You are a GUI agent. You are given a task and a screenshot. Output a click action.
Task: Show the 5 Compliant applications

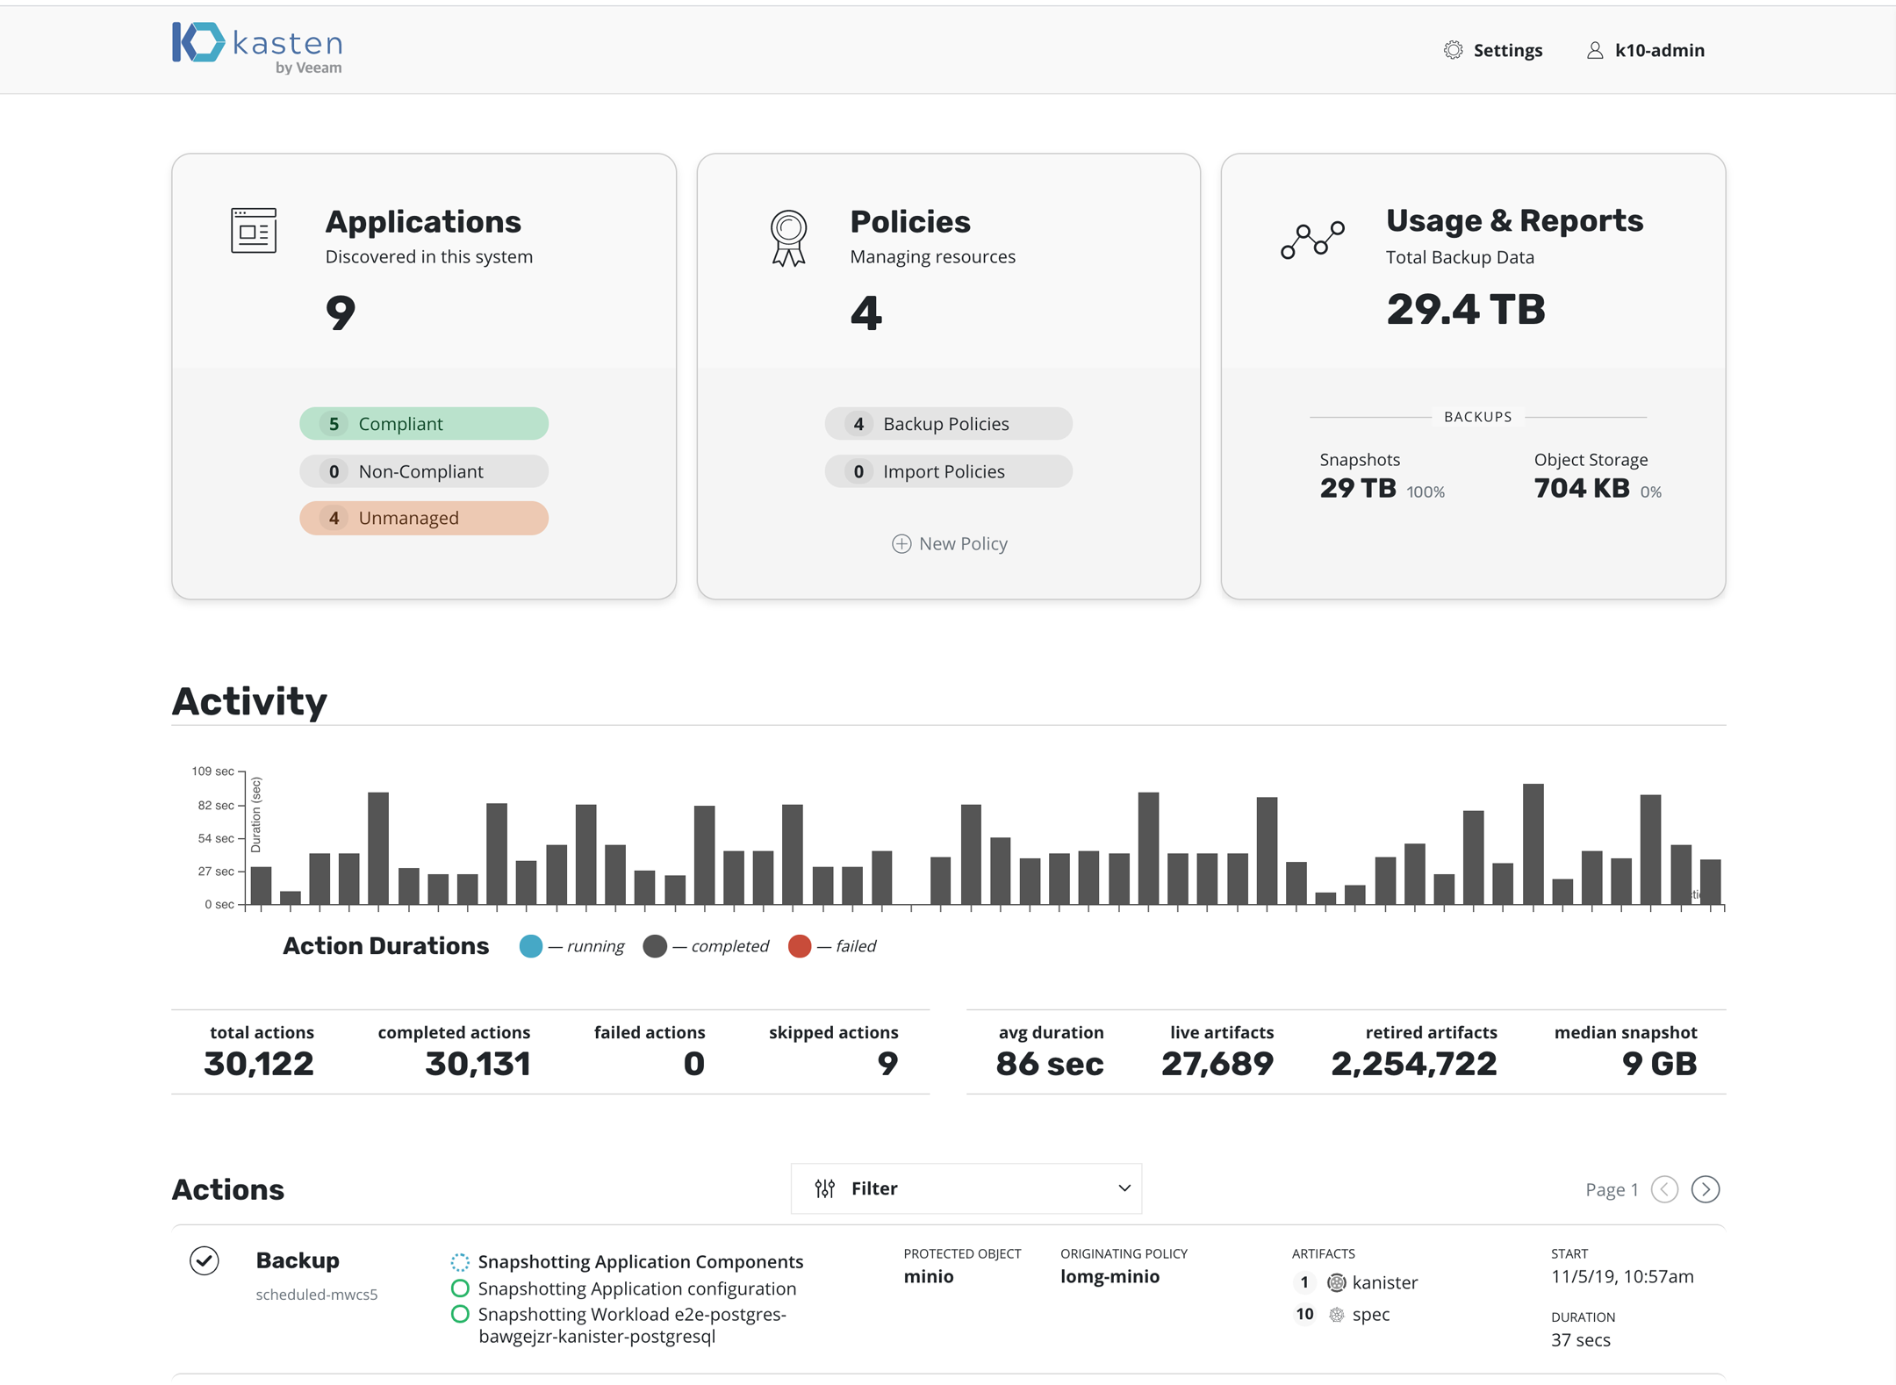(424, 424)
